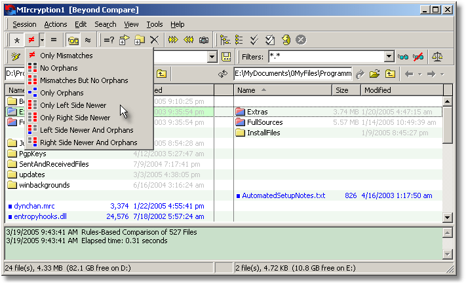This screenshot has width=466, height=285.
Task: Toggle the approximate comparison wavy icon
Action: tap(88, 40)
